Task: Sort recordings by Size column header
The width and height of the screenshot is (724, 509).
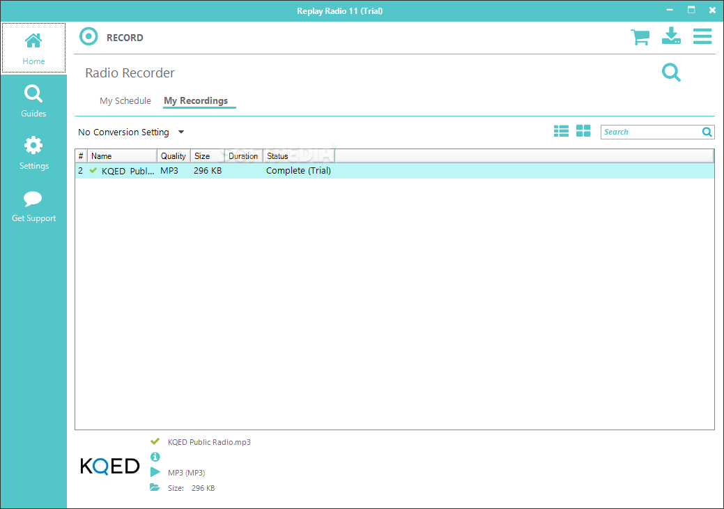Action: click(x=207, y=156)
